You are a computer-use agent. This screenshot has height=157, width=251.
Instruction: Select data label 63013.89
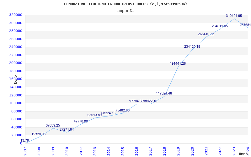click(94, 115)
